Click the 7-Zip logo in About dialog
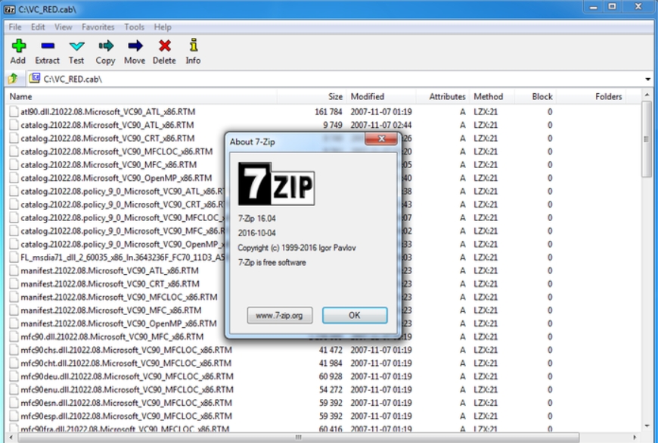This screenshot has height=443, width=658. [276, 184]
